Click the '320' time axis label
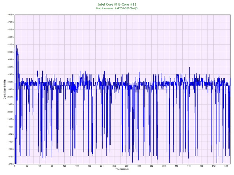Image resolution: width=234 pixels, height=175 pixels. pos(139,166)
